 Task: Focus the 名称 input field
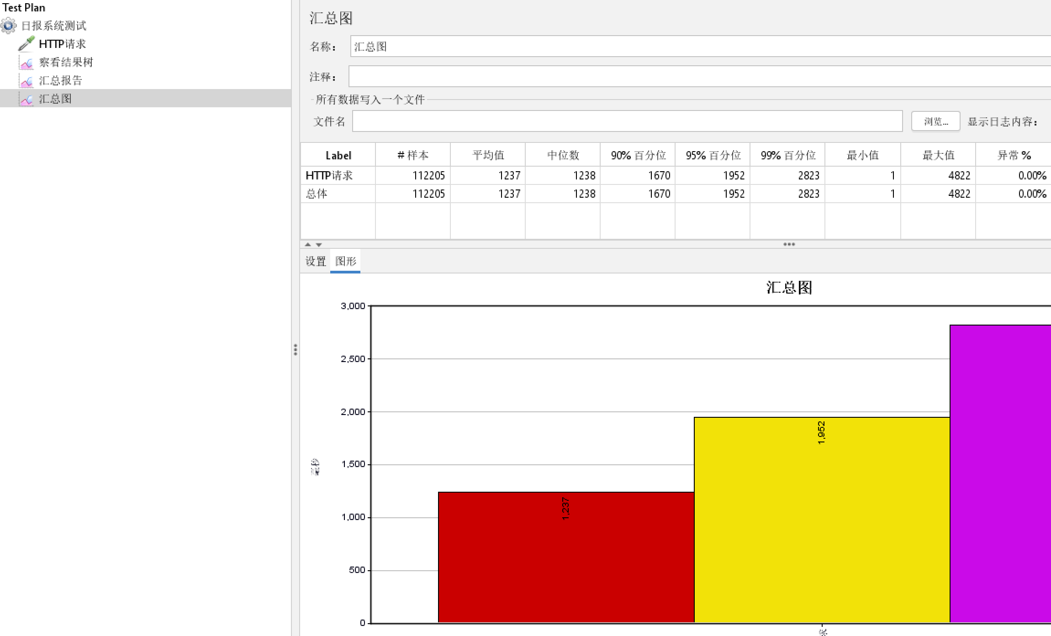[x=701, y=47]
